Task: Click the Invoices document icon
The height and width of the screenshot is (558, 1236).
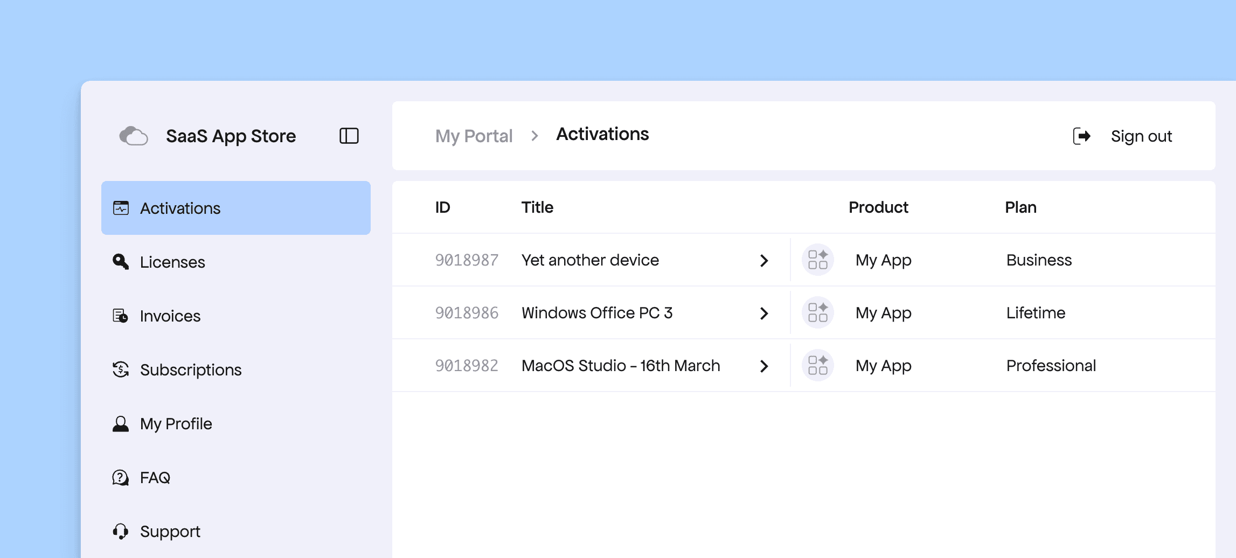Action: coord(121,316)
